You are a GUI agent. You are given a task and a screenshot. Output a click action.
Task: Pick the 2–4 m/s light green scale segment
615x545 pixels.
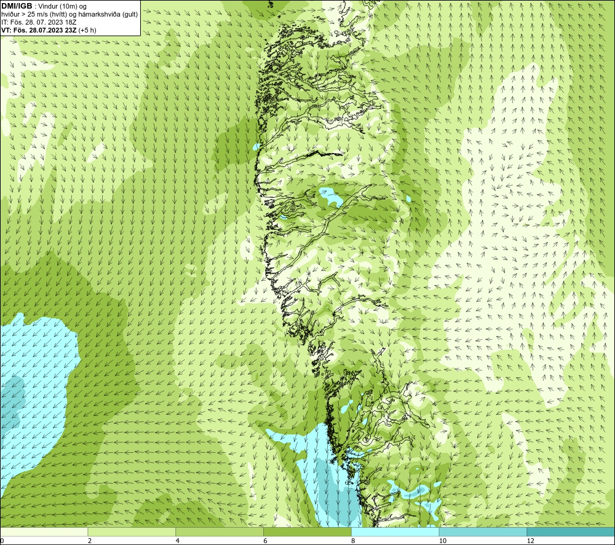pos(132,531)
